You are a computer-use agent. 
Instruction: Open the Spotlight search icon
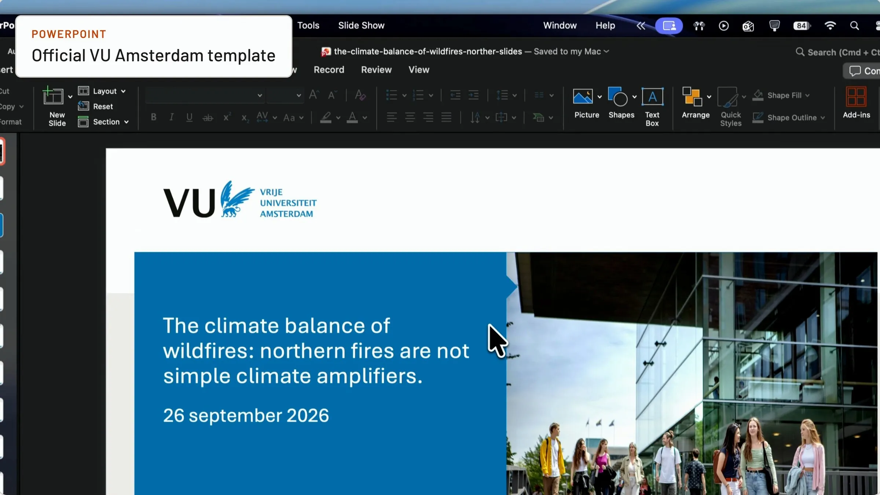coord(854,26)
